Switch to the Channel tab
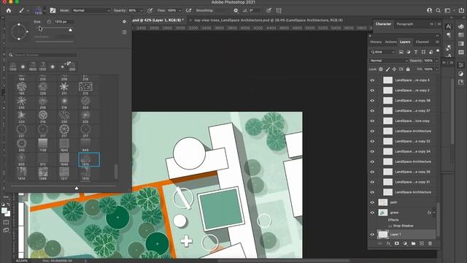The height and width of the screenshot is (263, 467). [422, 42]
